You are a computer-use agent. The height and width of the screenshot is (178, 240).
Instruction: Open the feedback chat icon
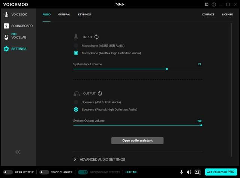pyautogui.click(x=198, y=172)
